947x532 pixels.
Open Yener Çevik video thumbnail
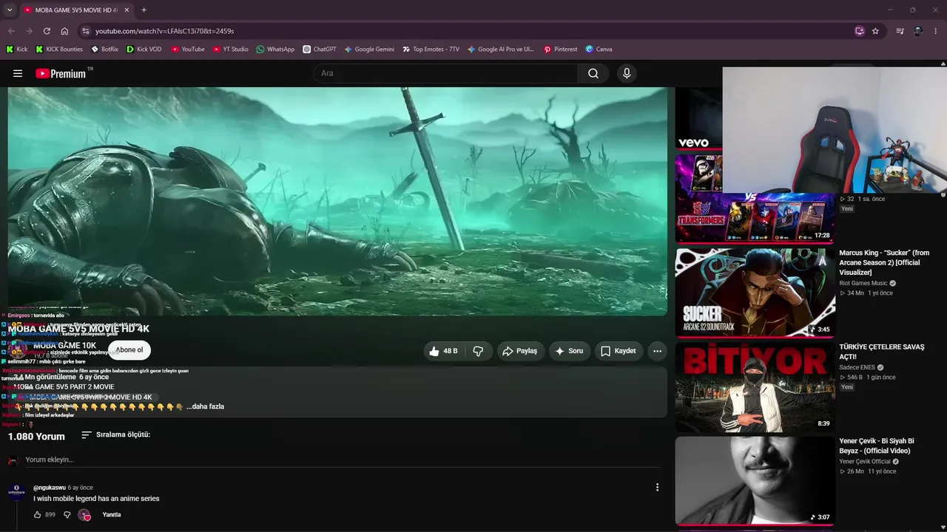pyautogui.click(x=755, y=480)
